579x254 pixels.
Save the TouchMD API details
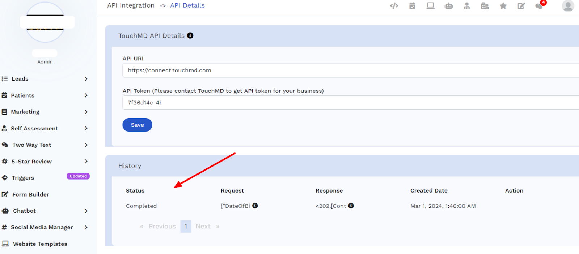click(137, 125)
